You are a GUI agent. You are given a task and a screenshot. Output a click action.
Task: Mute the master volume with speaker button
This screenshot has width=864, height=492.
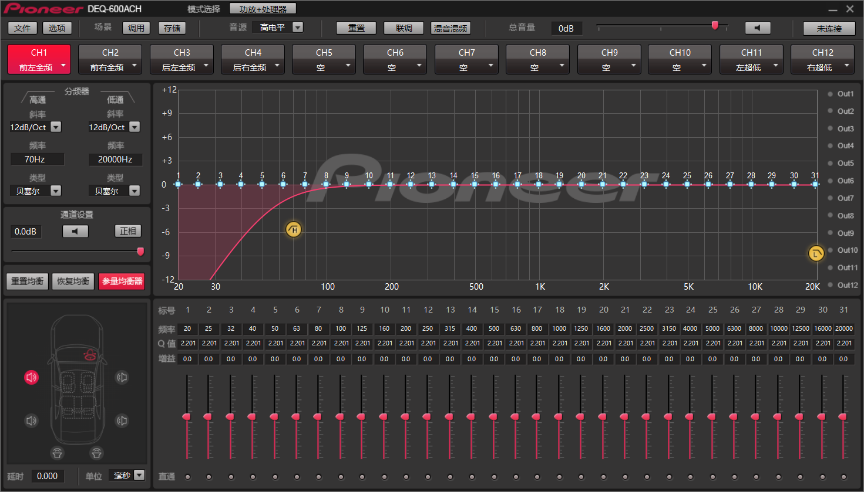point(757,28)
